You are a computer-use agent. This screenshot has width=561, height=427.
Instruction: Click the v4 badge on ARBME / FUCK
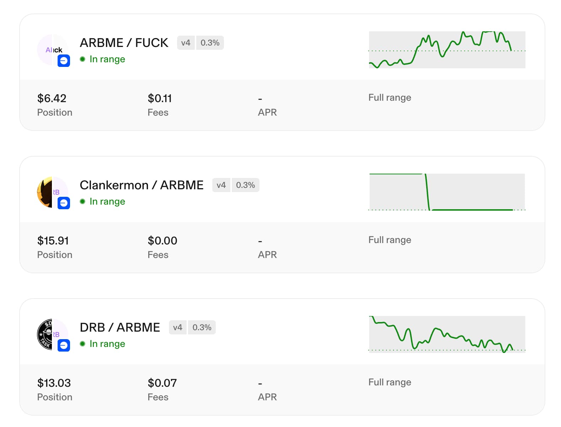pos(186,43)
